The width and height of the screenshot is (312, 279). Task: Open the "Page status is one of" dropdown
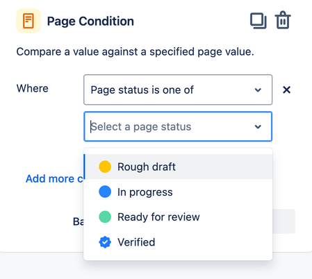[x=178, y=90]
